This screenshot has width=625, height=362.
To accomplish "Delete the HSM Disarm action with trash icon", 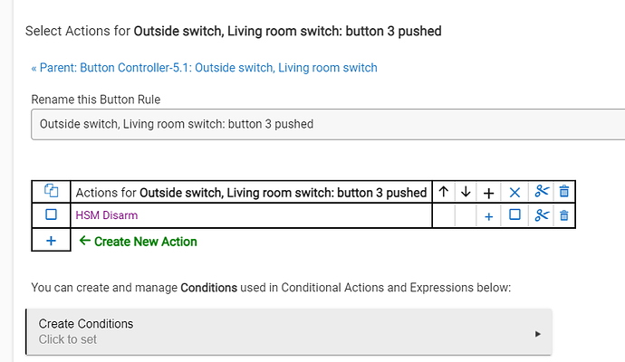I will tap(564, 215).
